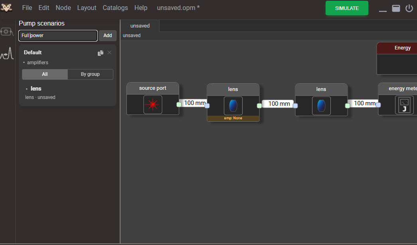Click the green output port of the source port node
This screenshot has width=417, height=245.
[179, 105]
